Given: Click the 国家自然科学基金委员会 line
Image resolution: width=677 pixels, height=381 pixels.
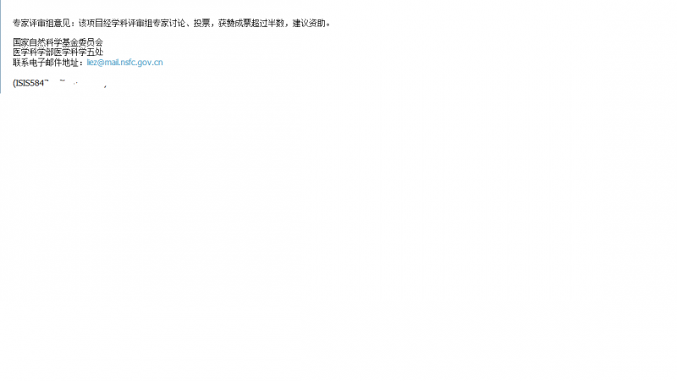Looking at the screenshot, I should (58, 42).
